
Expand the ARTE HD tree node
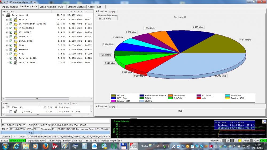[x=7, y=19]
